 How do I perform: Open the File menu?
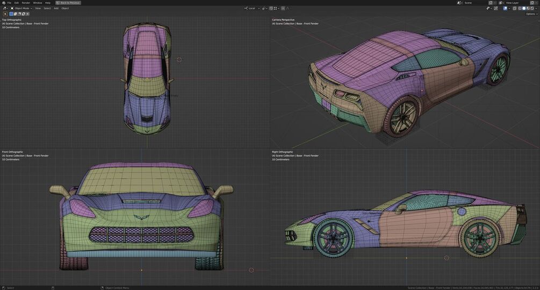pyautogui.click(x=9, y=3)
